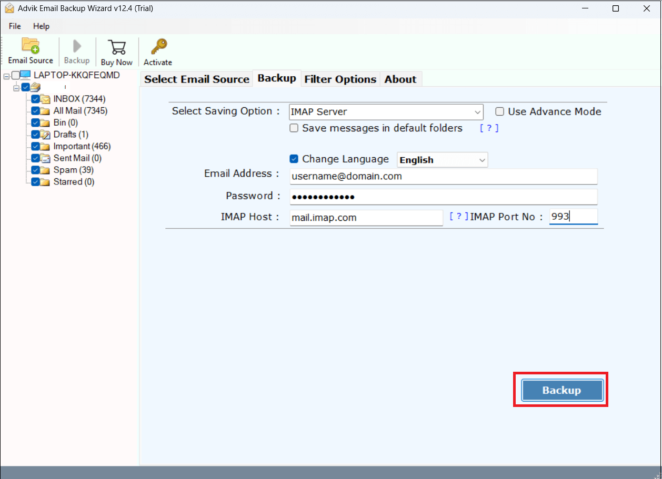The height and width of the screenshot is (479, 662).
Task: Open the Email Source toolbar icon
Action: pos(31,46)
